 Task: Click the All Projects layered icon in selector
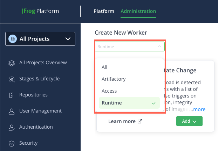coord(13,39)
